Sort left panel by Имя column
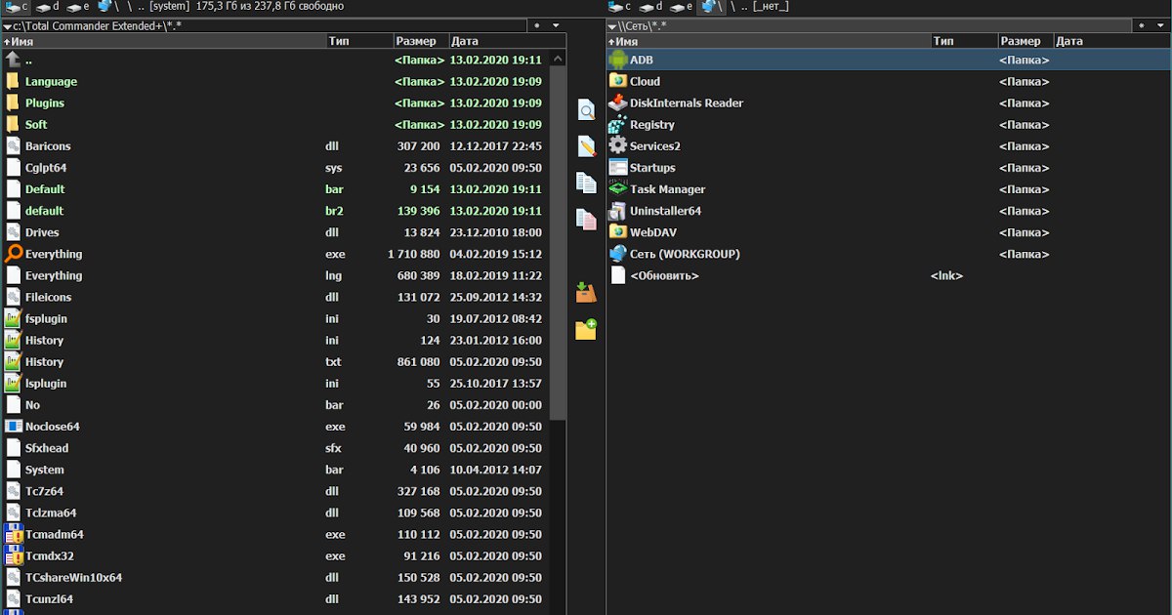The height and width of the screenshot is (615, 1172). click(x=163, y=41)
